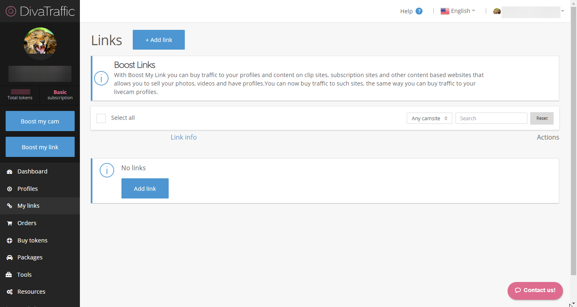Image resolution: width=577 pixels, height=307 pixels.
Task: Open the Packages menu item
Action: tap(40, 257)
